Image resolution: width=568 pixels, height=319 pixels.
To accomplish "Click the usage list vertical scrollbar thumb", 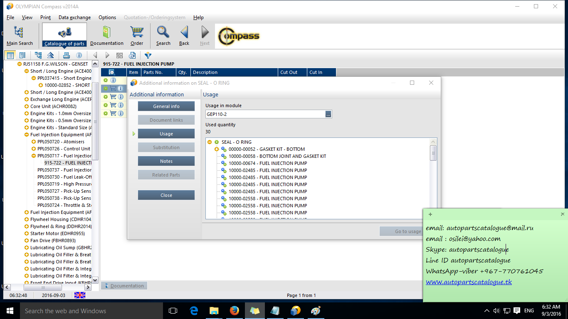I will point(433,153).
